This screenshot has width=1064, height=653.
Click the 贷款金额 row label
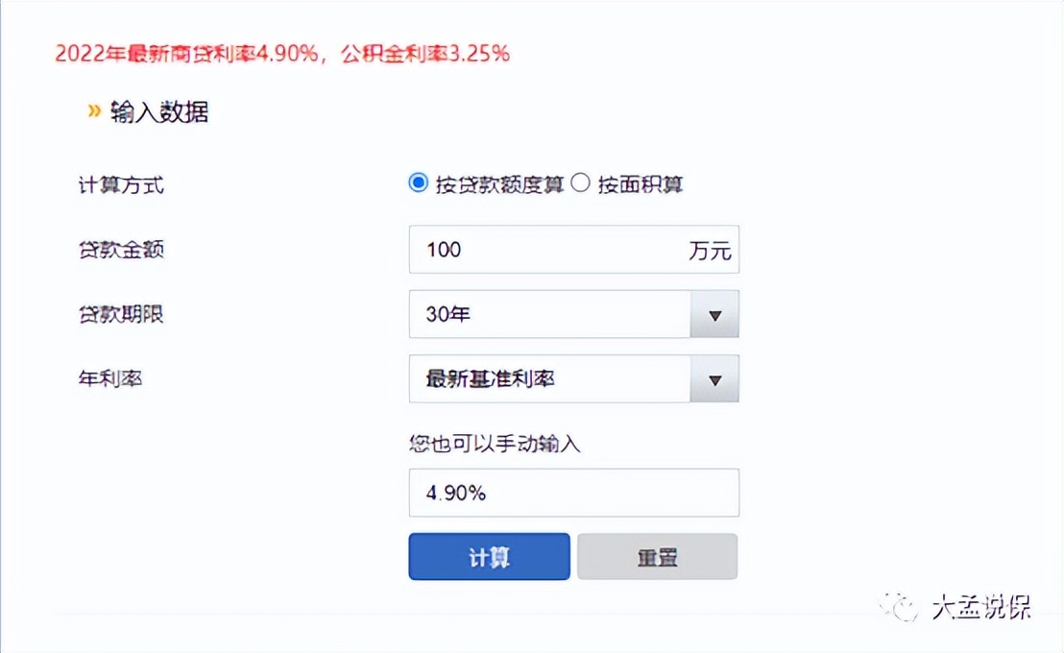[x=120, y=250]
